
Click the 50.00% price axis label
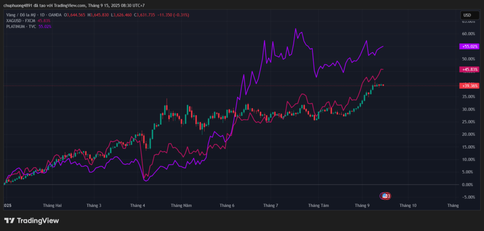coord(468,59)
